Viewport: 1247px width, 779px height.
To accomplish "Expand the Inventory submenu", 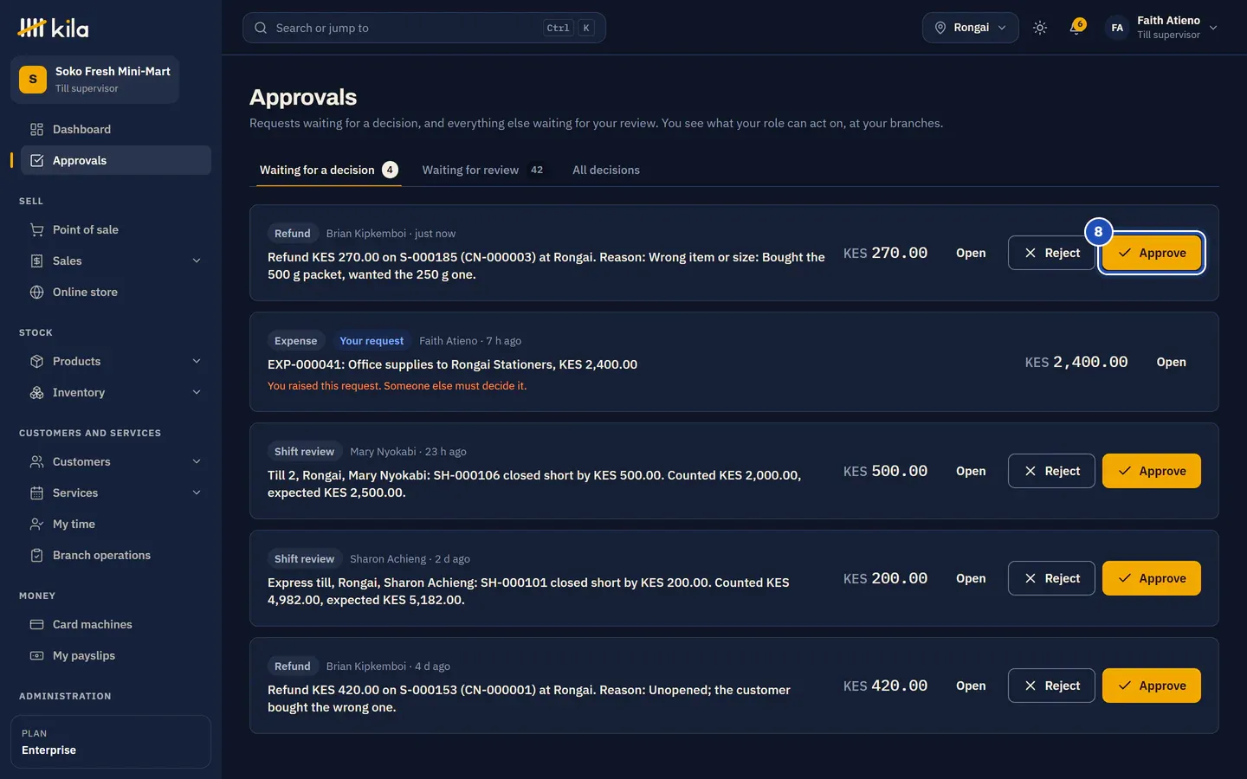I will (x=197, y=392).
